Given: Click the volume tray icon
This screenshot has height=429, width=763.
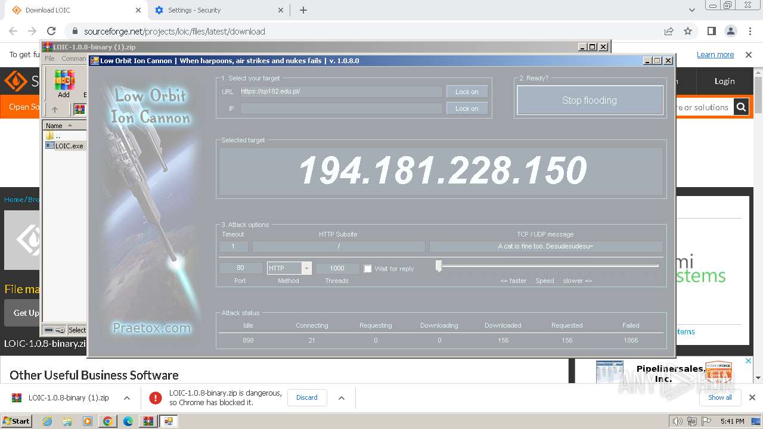Looking at the screenshot, I should 677,421.
